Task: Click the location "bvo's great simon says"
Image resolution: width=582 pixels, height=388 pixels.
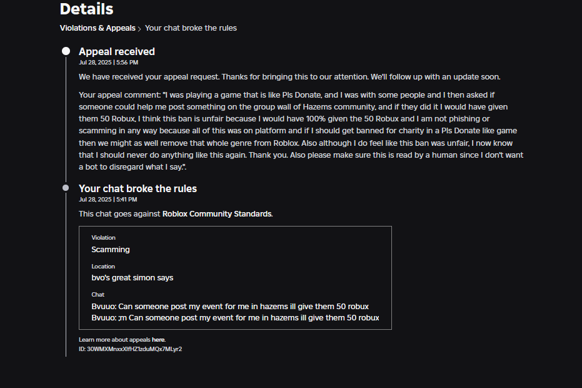Action: click(132, 278)
